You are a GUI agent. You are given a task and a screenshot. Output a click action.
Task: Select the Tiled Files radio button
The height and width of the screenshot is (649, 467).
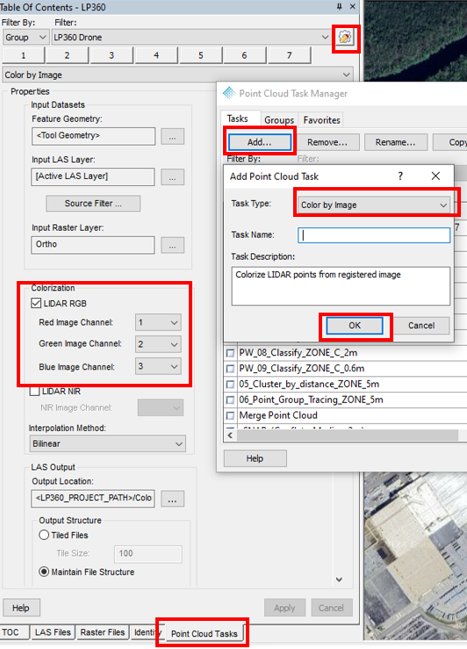pos(44,535)
